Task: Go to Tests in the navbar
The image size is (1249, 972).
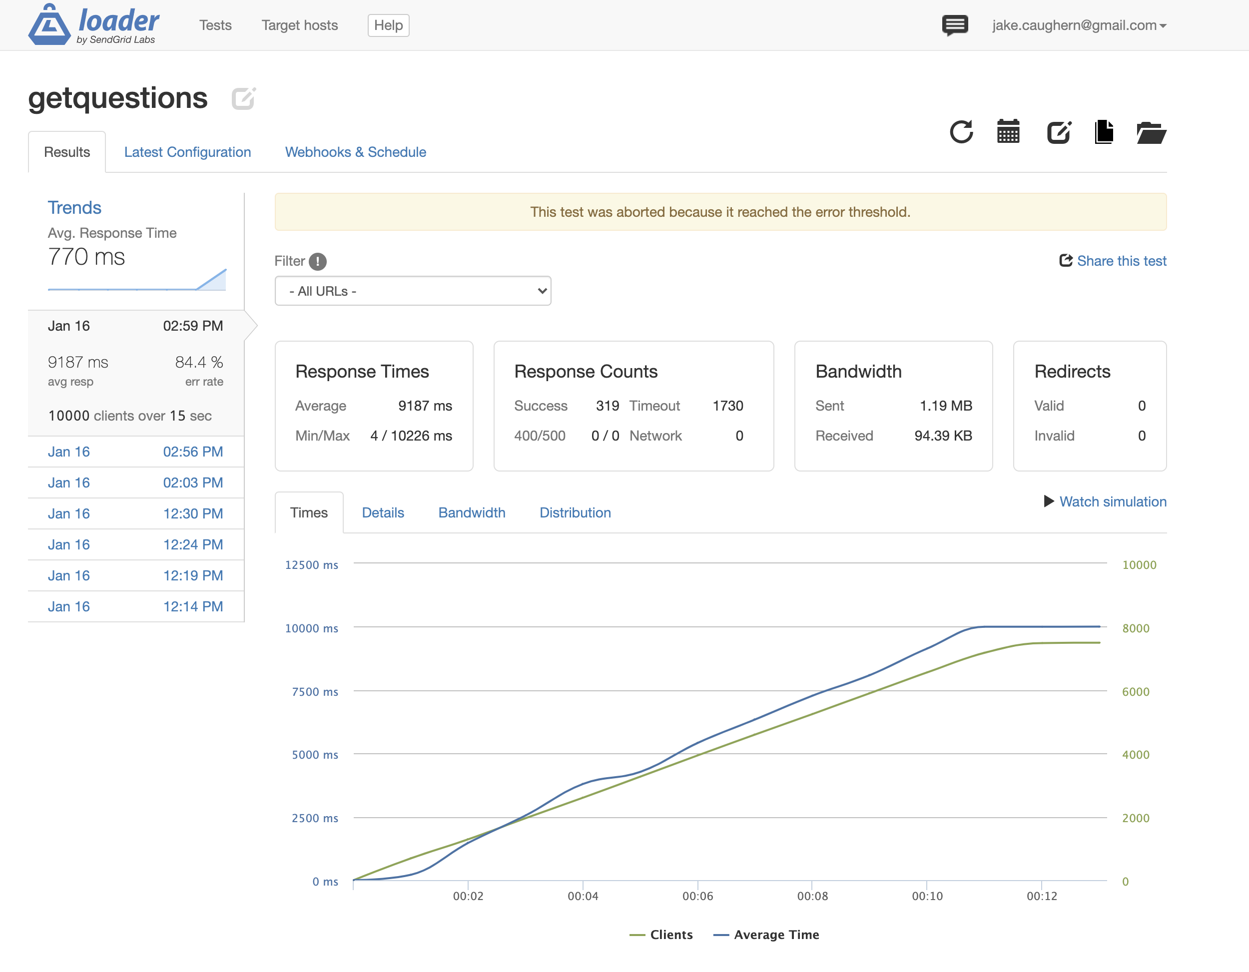Action: click(215, 25)
